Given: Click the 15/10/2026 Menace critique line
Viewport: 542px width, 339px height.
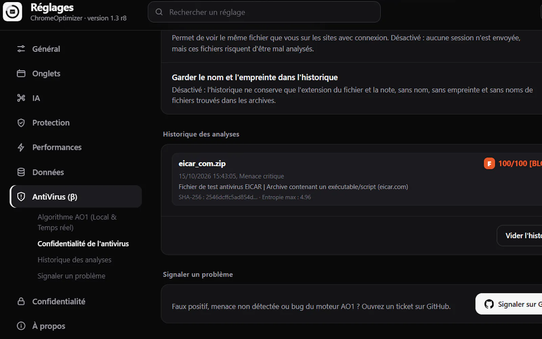Looking at the screenshot, I should (x=231, y=176).
